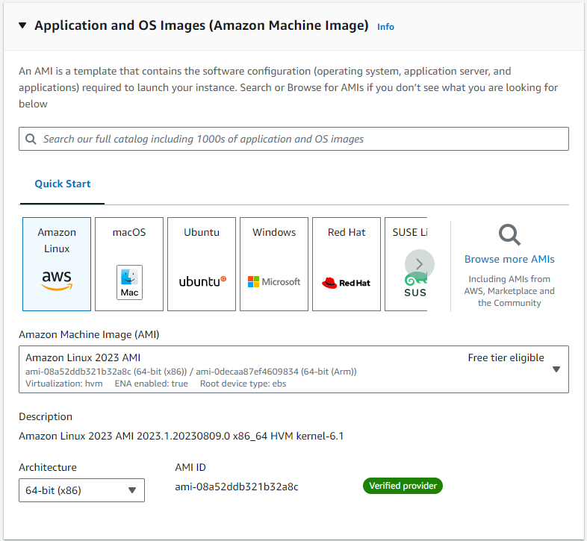Switch to the Quick Start tab
This screenshot has width=587, height=541.
(x=63, y=184)
